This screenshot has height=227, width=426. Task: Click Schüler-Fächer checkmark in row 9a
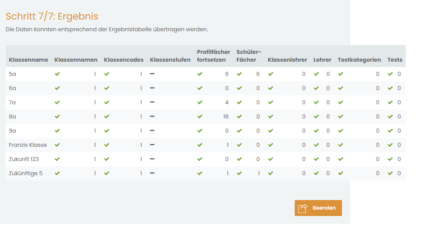click(239, 131)
